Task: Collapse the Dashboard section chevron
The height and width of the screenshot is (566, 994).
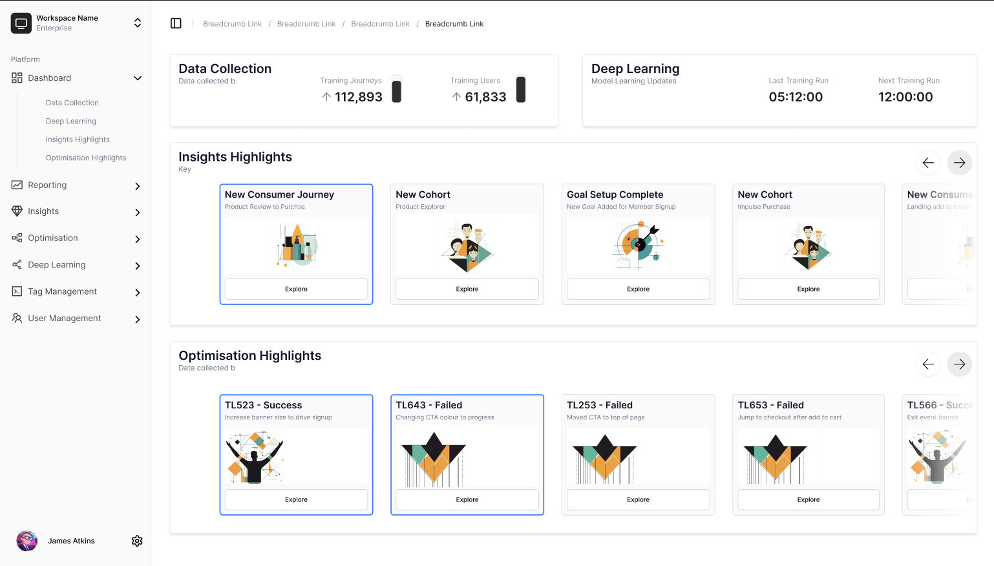Action: click(138, 78)
